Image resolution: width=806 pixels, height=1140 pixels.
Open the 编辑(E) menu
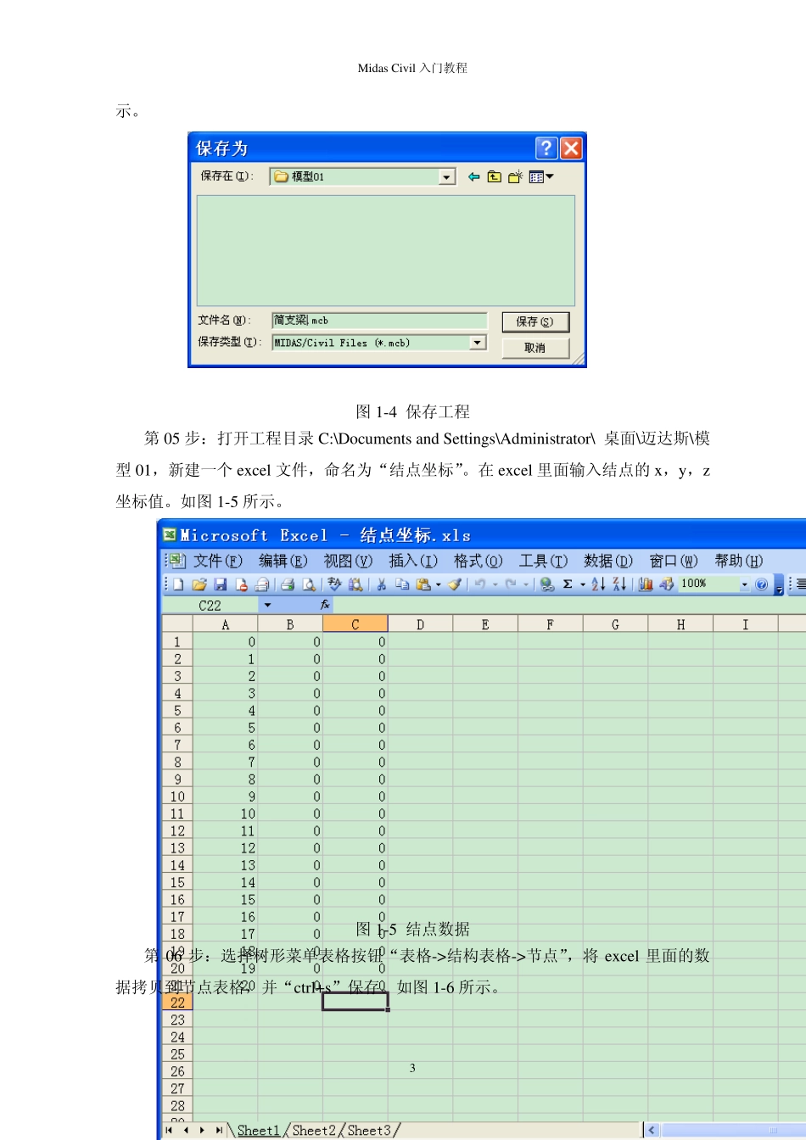pos(283,561)
